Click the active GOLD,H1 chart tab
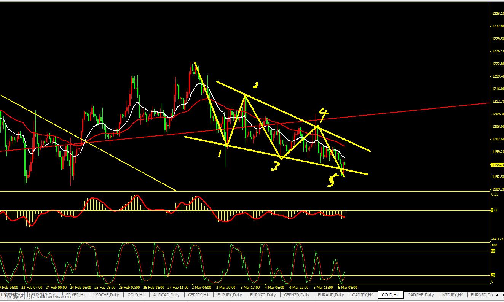The width and height of the screenshot is (504, 302). pos(391,295)
